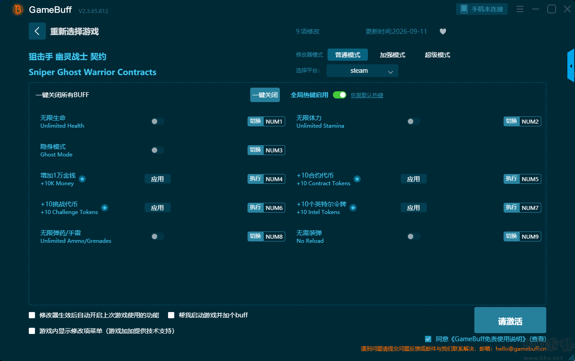575x361 pixels.
Task: Click NUM1 hotkey for Unlimited Health
Action: [266, 121]
